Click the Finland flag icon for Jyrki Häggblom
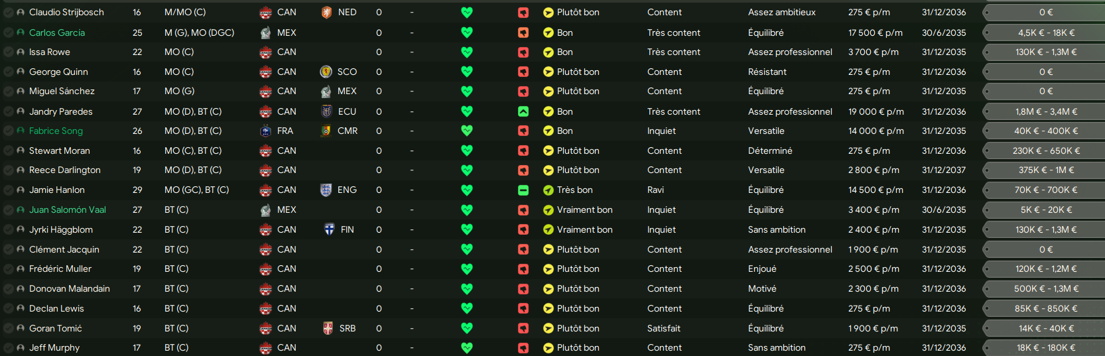The image size is (1105, 356). pos(329,230)
